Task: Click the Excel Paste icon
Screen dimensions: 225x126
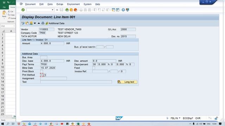Action: click(4, 13)
